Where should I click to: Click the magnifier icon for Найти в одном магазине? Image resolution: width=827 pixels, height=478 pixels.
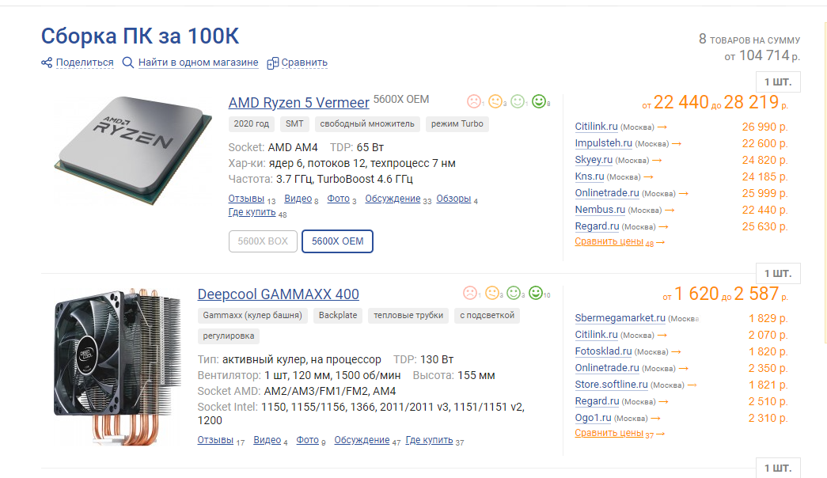(x=127, y=63)
